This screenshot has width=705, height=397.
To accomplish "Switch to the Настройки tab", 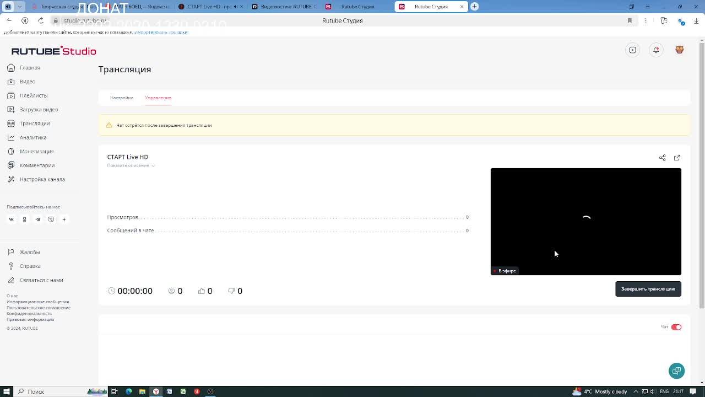I will click(x=122, y=98).
